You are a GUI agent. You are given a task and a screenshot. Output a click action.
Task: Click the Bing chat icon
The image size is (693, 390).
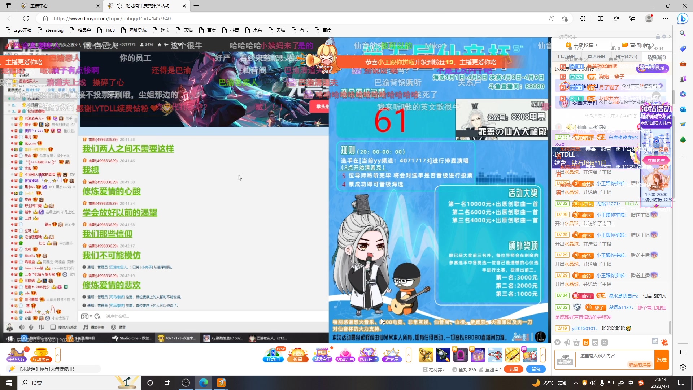683,18
